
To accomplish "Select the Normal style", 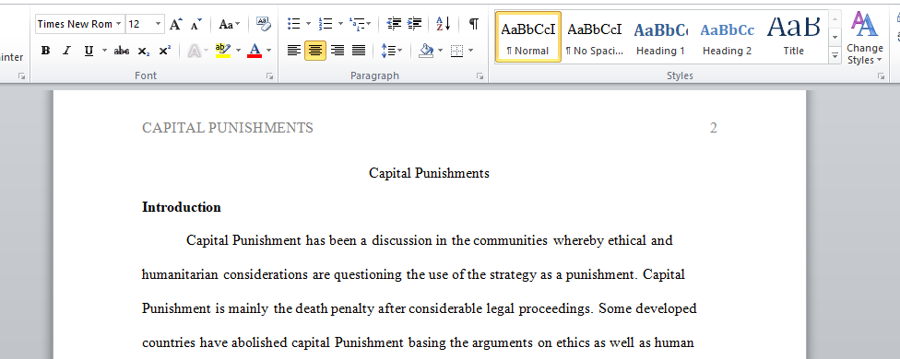I will [528, 37].
